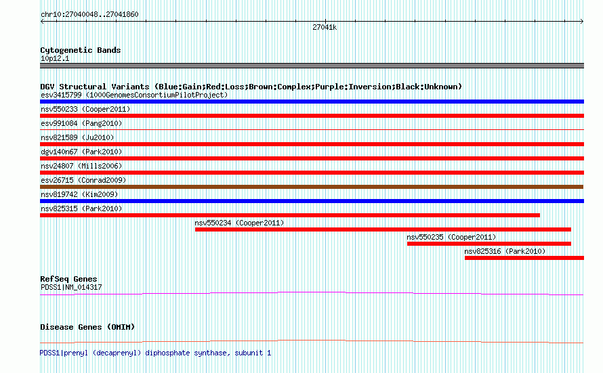Click the nsv24807 red loss bar

pyautogui.click(x=312, y=173)
